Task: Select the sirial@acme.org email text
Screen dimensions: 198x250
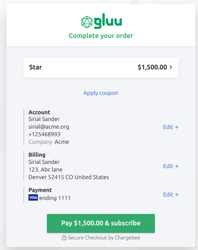Action: point(49,127)
